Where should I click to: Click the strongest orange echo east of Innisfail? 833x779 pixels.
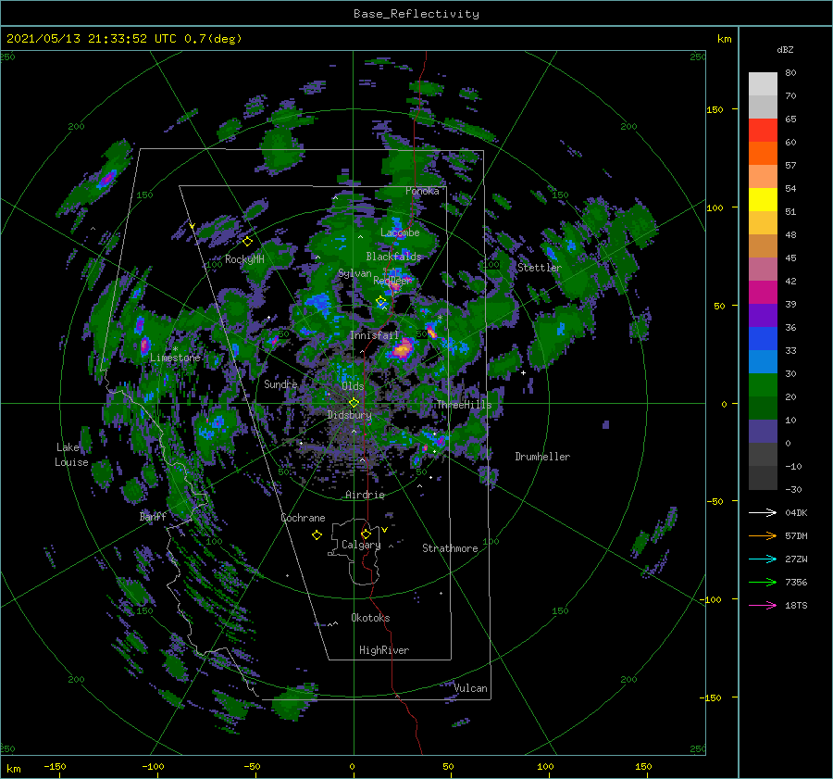(403, 349)
